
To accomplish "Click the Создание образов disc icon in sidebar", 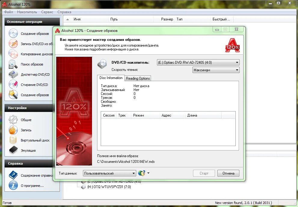I will (x=13, y=33).
